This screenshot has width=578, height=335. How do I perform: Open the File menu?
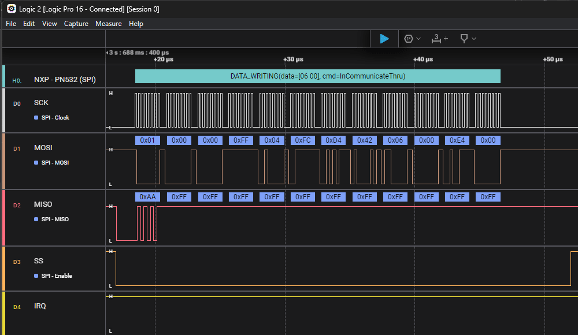coord(11,24)
